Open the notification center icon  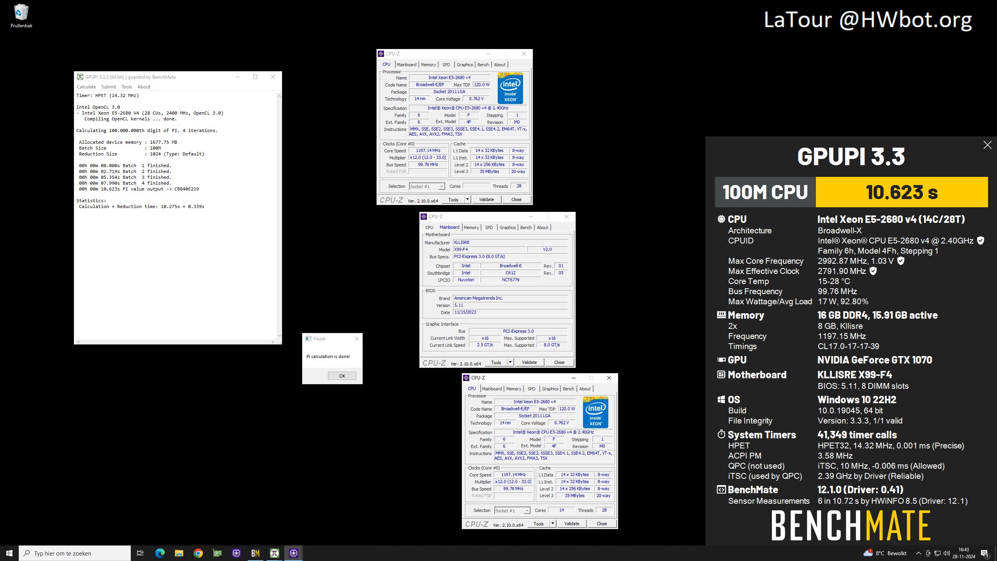click(985, 553)
